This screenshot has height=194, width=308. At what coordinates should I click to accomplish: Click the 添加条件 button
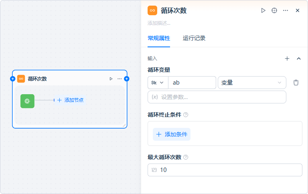[172, 134]
